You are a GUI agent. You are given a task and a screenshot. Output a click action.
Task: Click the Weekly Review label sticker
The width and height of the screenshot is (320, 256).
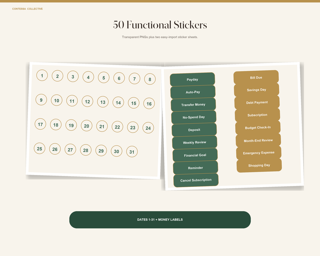point(195,142)
